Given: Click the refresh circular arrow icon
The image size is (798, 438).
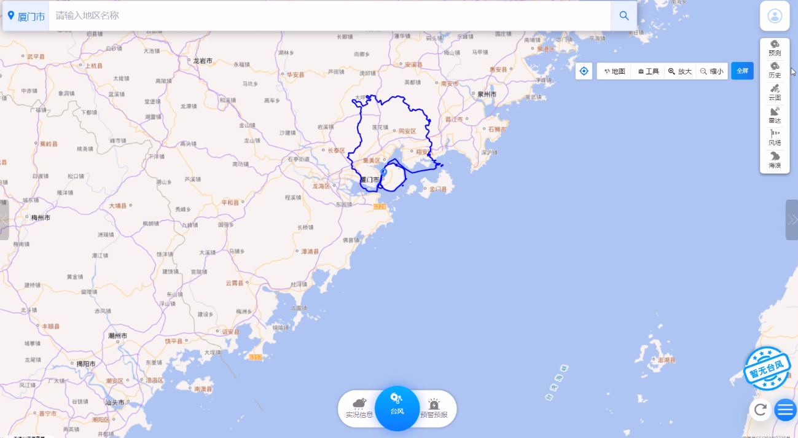Looking at the screenshot, I should coord(760,410).
